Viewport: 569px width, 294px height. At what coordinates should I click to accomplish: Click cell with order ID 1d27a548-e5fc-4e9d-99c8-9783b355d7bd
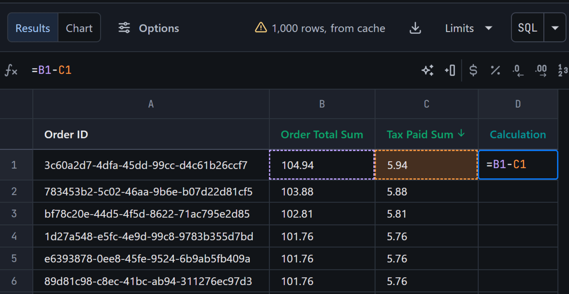pos(151,236)
